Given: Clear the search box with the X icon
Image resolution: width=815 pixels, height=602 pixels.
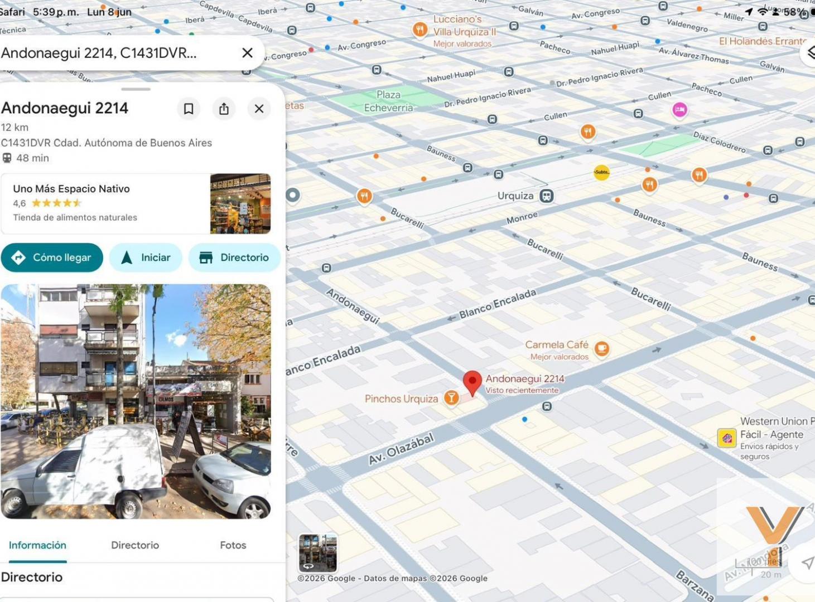Looking at the screenshot, I should click(x=247, y=53).
